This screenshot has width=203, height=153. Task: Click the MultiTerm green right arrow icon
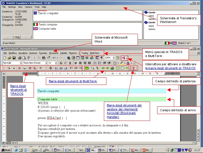click(108, 68)
